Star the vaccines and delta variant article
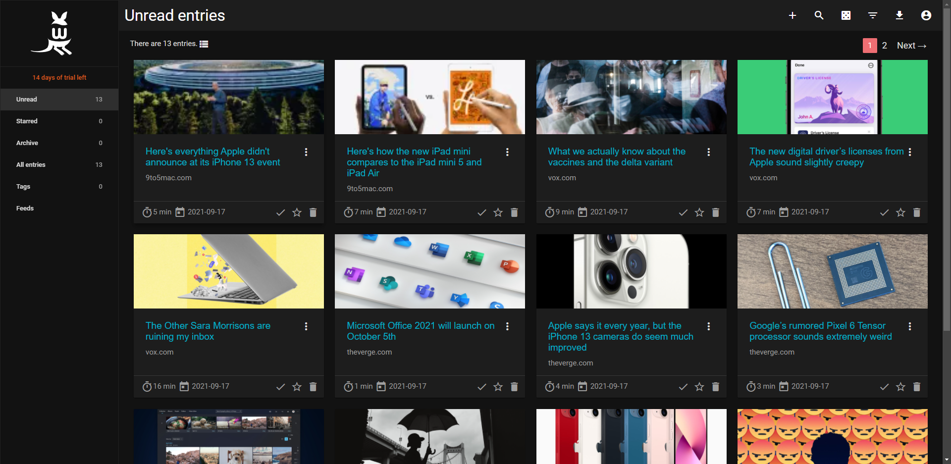Image resolution: width=951 pixels, height=464 pixels. 699,212
